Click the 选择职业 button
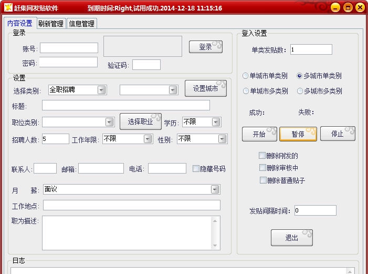The height and width of the screenshot is (274, 368). (x=141, y=121)
